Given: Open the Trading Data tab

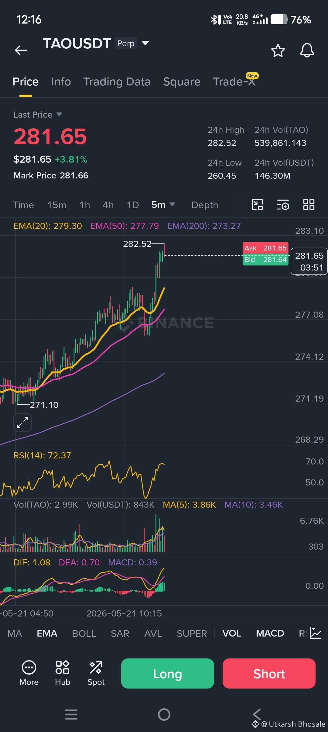Looking at the screenshot, I should pos(117,82).
